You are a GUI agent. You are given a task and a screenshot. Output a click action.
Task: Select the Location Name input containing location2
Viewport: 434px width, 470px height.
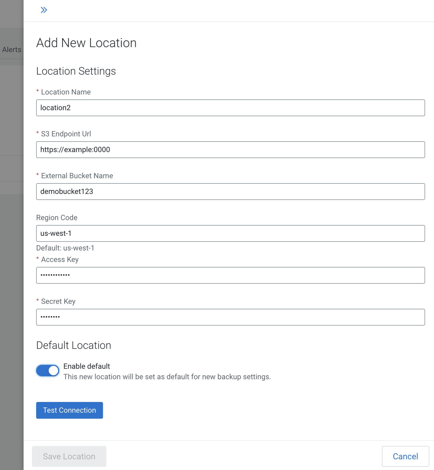tap(230, 108)
